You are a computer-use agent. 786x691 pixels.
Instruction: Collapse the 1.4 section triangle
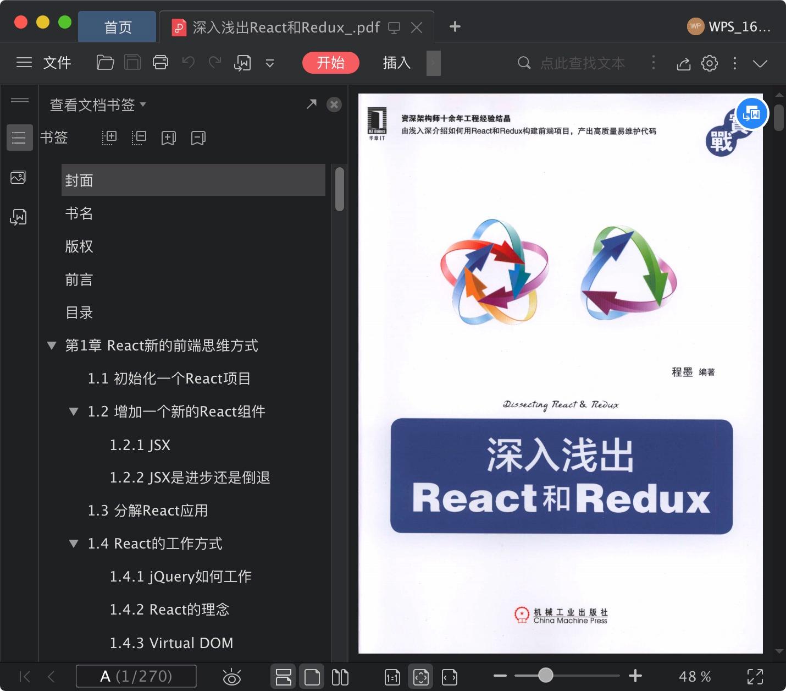74,544
